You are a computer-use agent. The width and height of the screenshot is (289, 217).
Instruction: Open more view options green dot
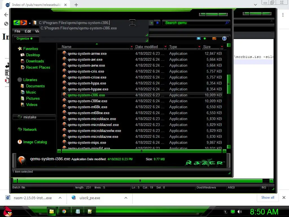(205, 38)
